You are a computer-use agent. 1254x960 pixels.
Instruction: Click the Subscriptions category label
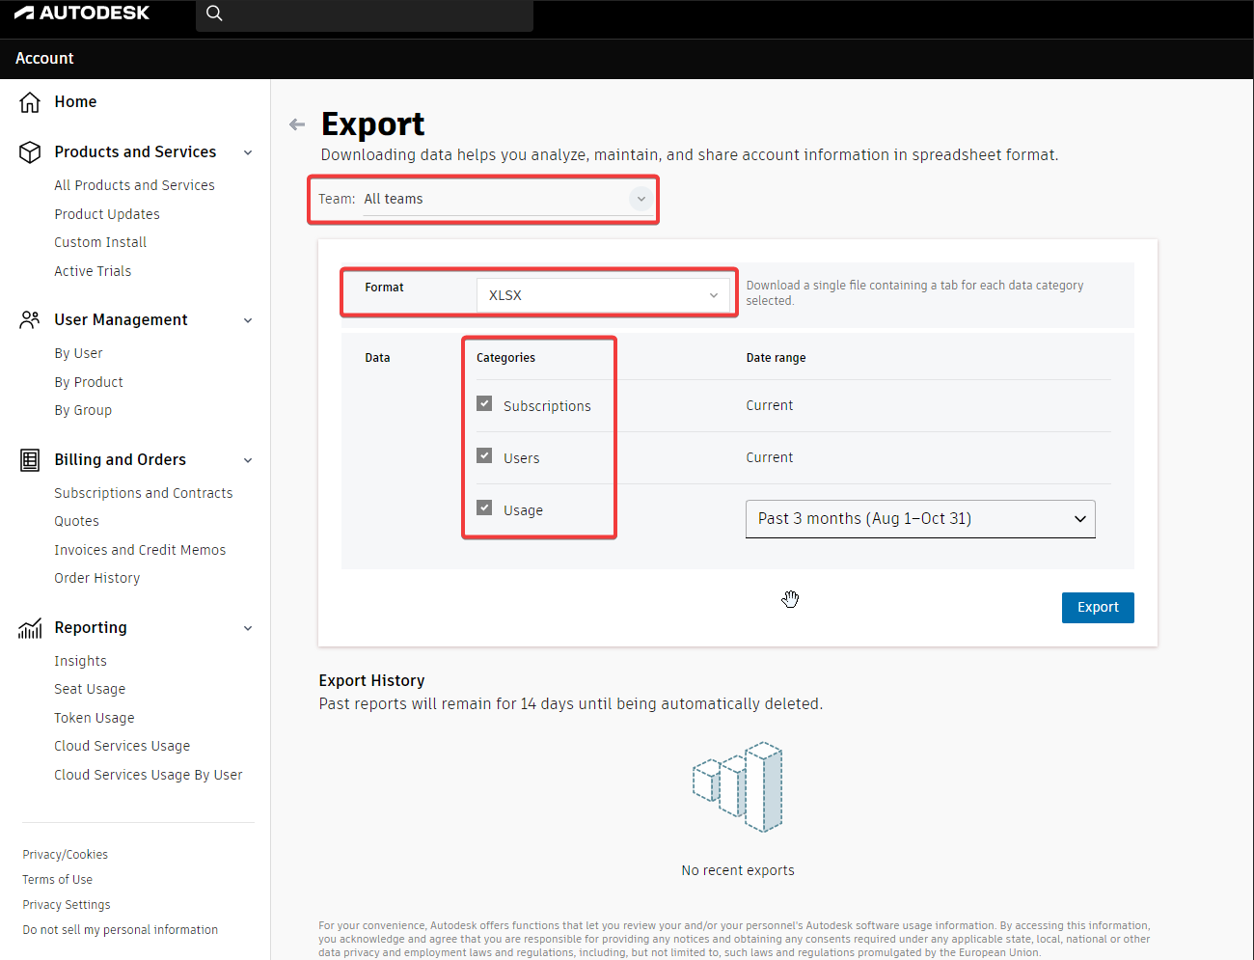(x=547, y=406)
